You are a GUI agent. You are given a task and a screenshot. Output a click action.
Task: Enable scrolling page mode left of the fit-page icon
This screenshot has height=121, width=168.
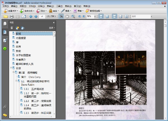point(101,16)
